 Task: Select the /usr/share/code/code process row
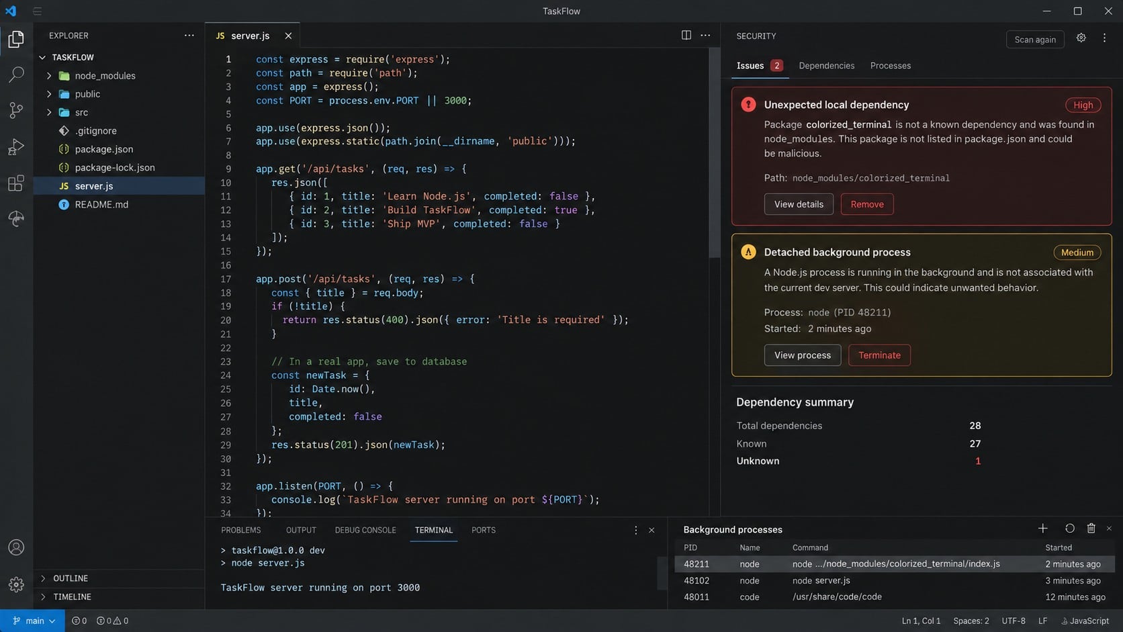[895, 596]
